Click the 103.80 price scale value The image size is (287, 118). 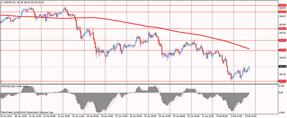click(282, 25)
